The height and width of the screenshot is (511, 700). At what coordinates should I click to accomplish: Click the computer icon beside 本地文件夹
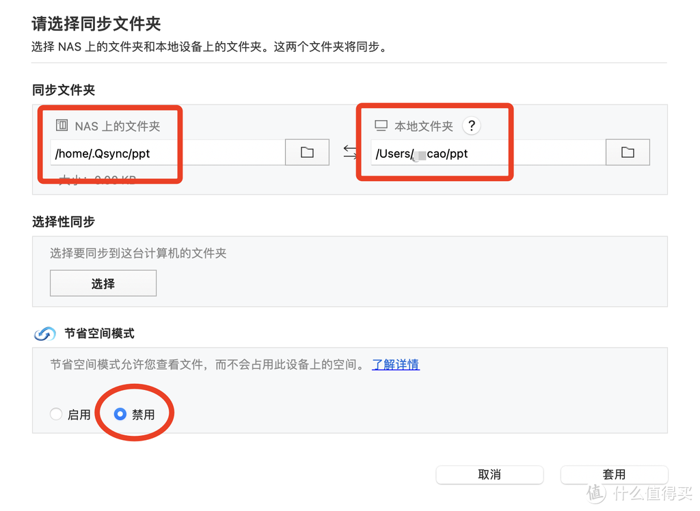380,125
